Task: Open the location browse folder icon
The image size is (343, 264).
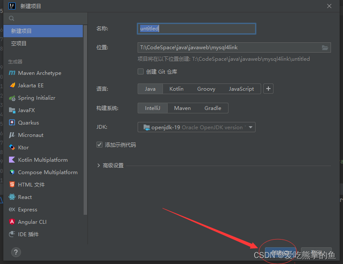Action: (325, 47)
